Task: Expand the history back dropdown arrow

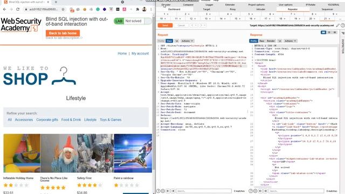Action: [195, 25]
